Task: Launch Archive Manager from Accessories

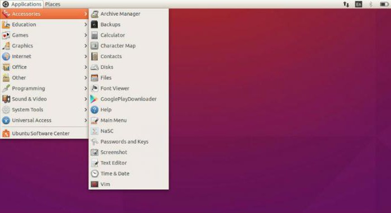Action: coord(128,14)
